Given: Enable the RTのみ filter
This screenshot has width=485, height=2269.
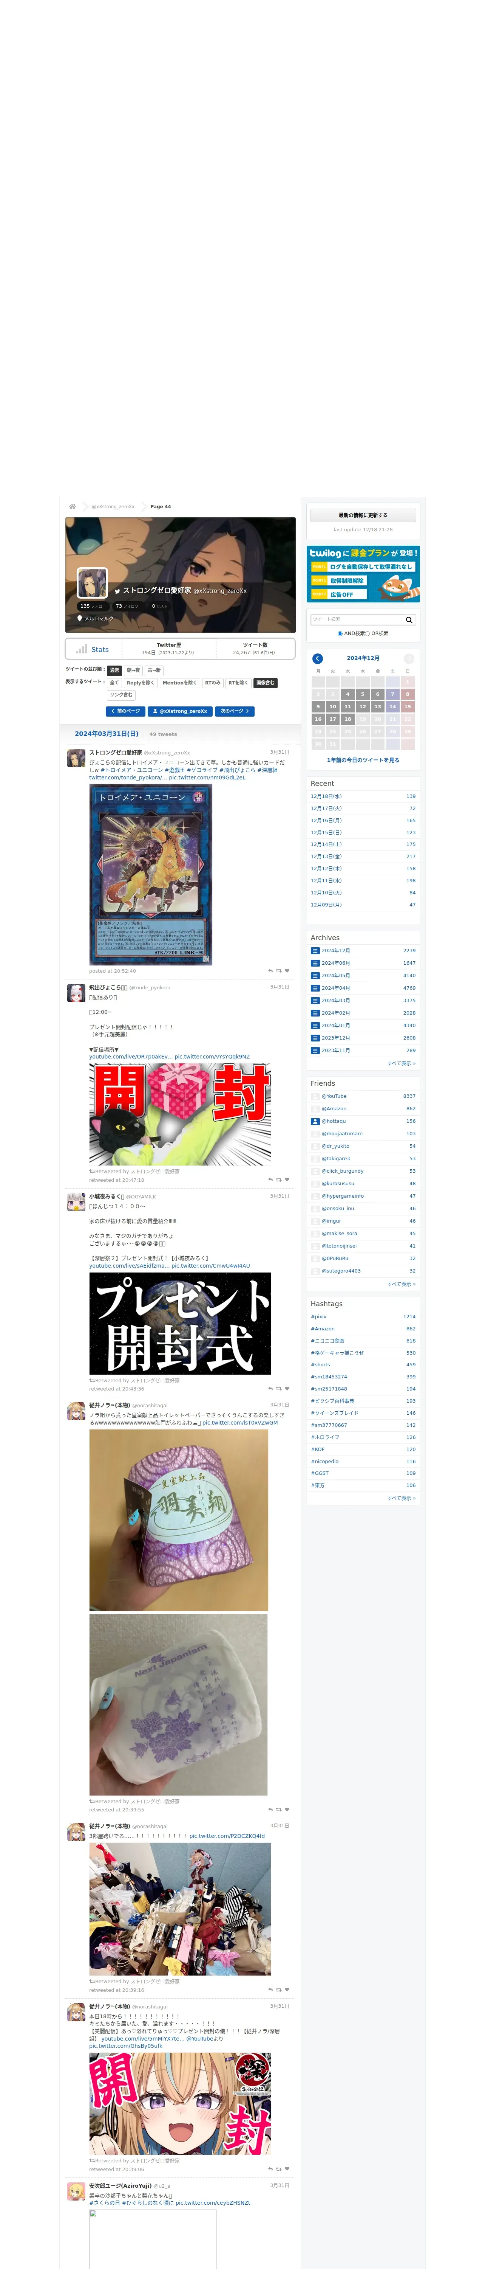Looking at the screenshot, I should 213,683.
